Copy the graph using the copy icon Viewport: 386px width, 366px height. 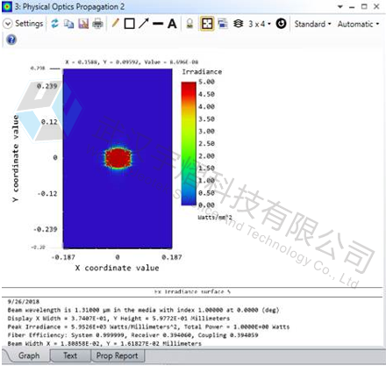[x=69, y=24]
